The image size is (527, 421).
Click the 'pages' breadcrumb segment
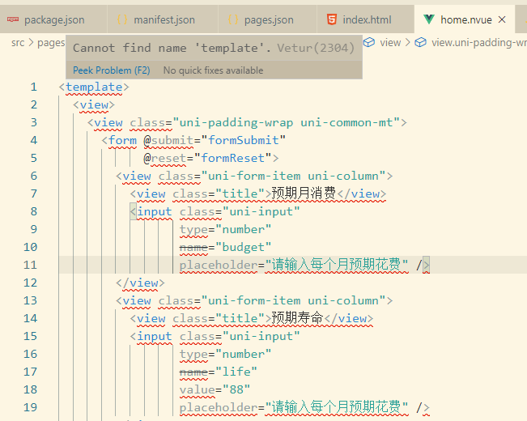click(x=51, y=43)
